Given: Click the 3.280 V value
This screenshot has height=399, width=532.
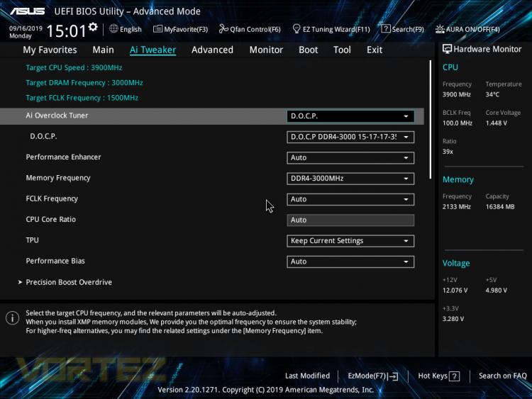Looking at the screenshot, I should coord(453,319).
